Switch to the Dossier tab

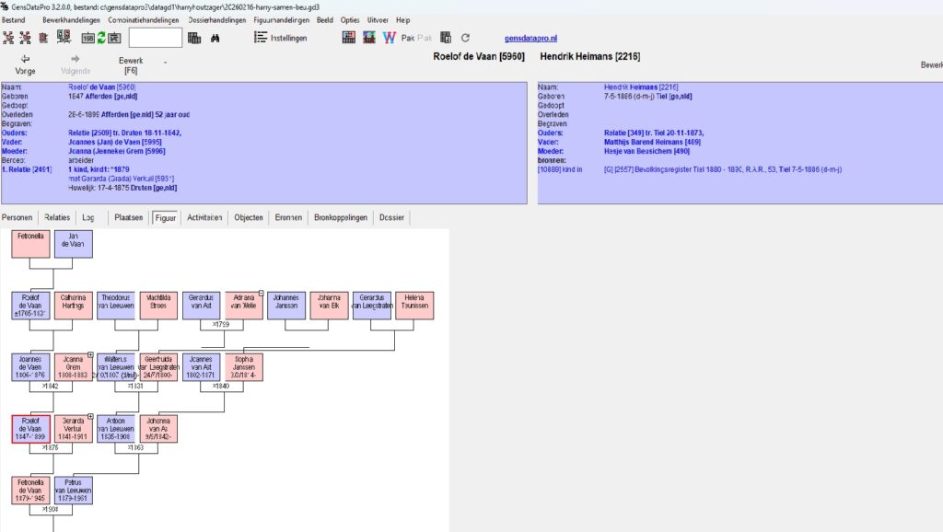(391, 217)
